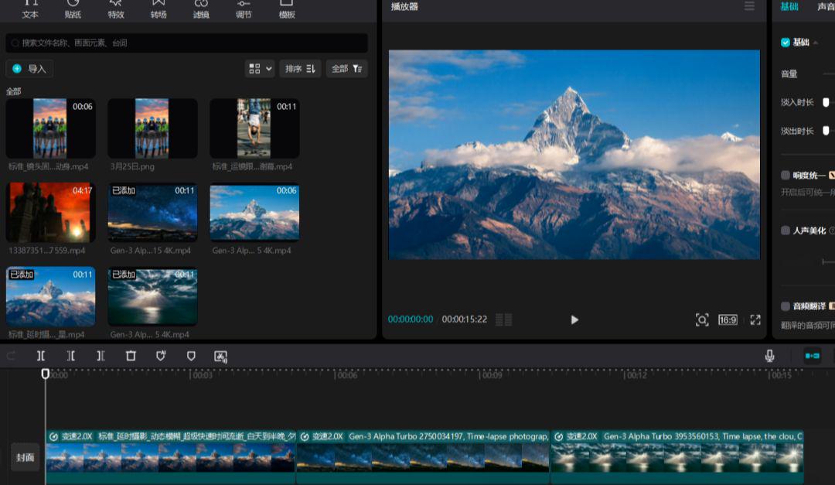Image resolution: width=835 pixels, height=485 pixels.
Task: Click speed icon on the 标准_延时摄影 clip
Action: click(x=53, y=437)
